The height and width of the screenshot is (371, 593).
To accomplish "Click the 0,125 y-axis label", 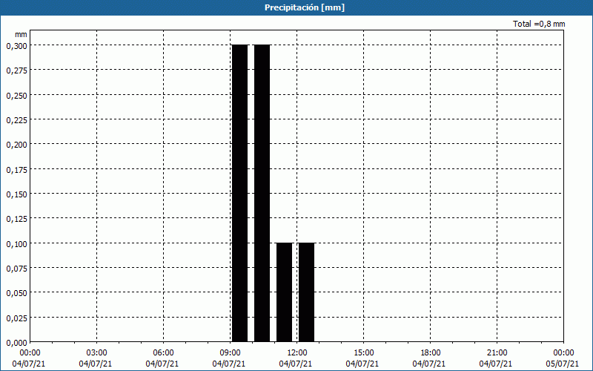I will click(16, 219).
